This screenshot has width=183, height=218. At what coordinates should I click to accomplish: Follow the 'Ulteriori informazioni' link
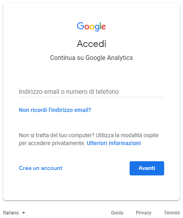click(114, 143)
